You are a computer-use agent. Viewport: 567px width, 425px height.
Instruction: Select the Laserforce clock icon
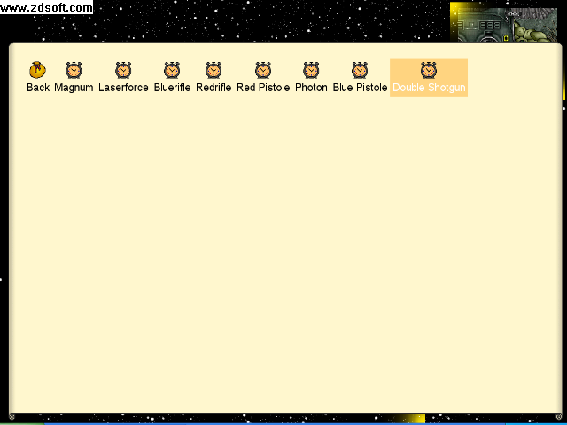[x=123, y=70]
